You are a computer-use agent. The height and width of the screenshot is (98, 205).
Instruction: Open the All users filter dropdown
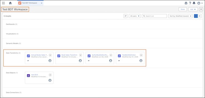135,16
